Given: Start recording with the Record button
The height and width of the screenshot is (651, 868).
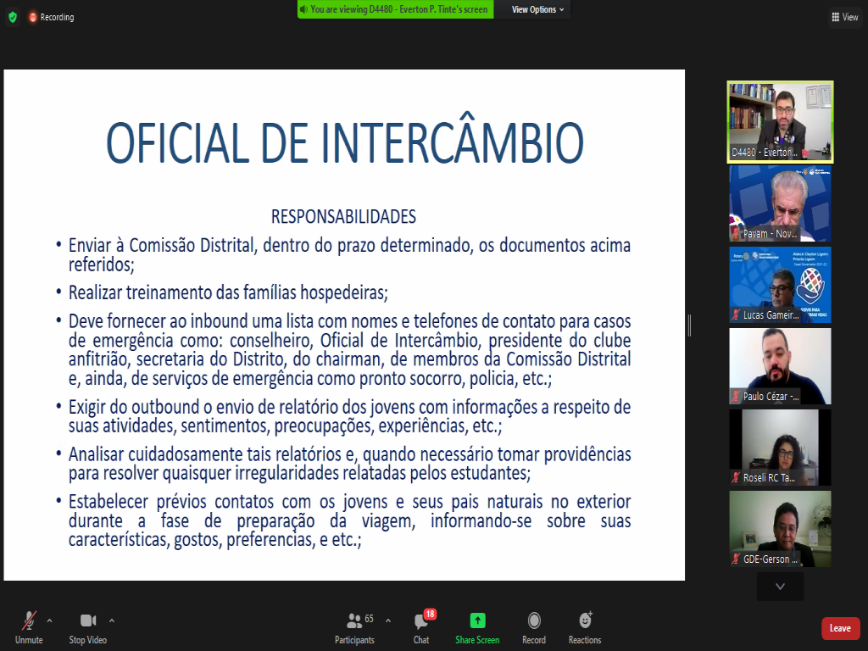Looking at the screenshot, I should point(534,626).
